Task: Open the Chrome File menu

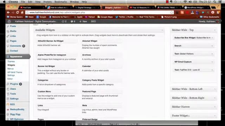Action: [23, 2]
